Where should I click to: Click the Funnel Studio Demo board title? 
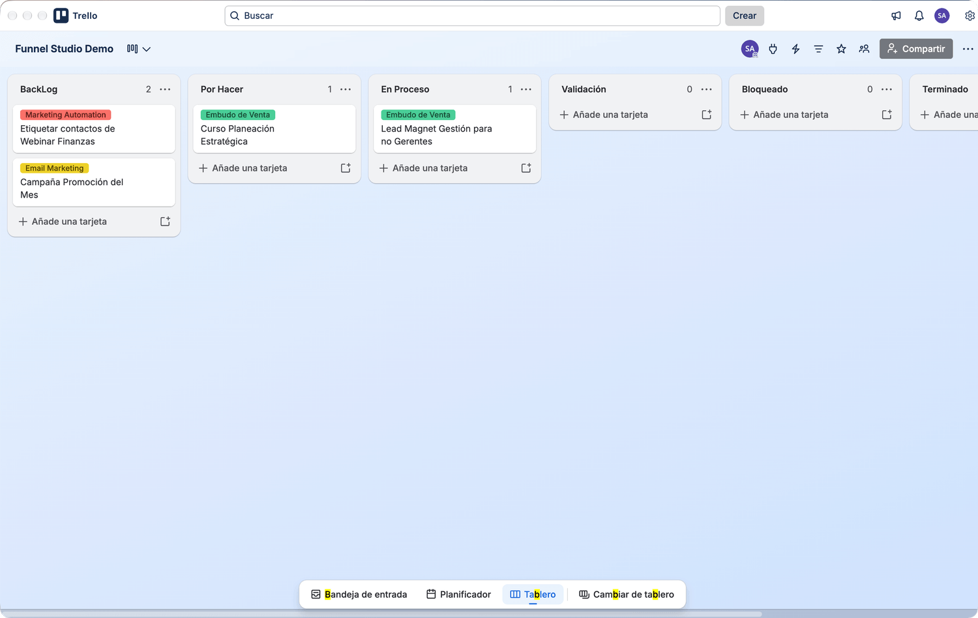coord(65,49)
